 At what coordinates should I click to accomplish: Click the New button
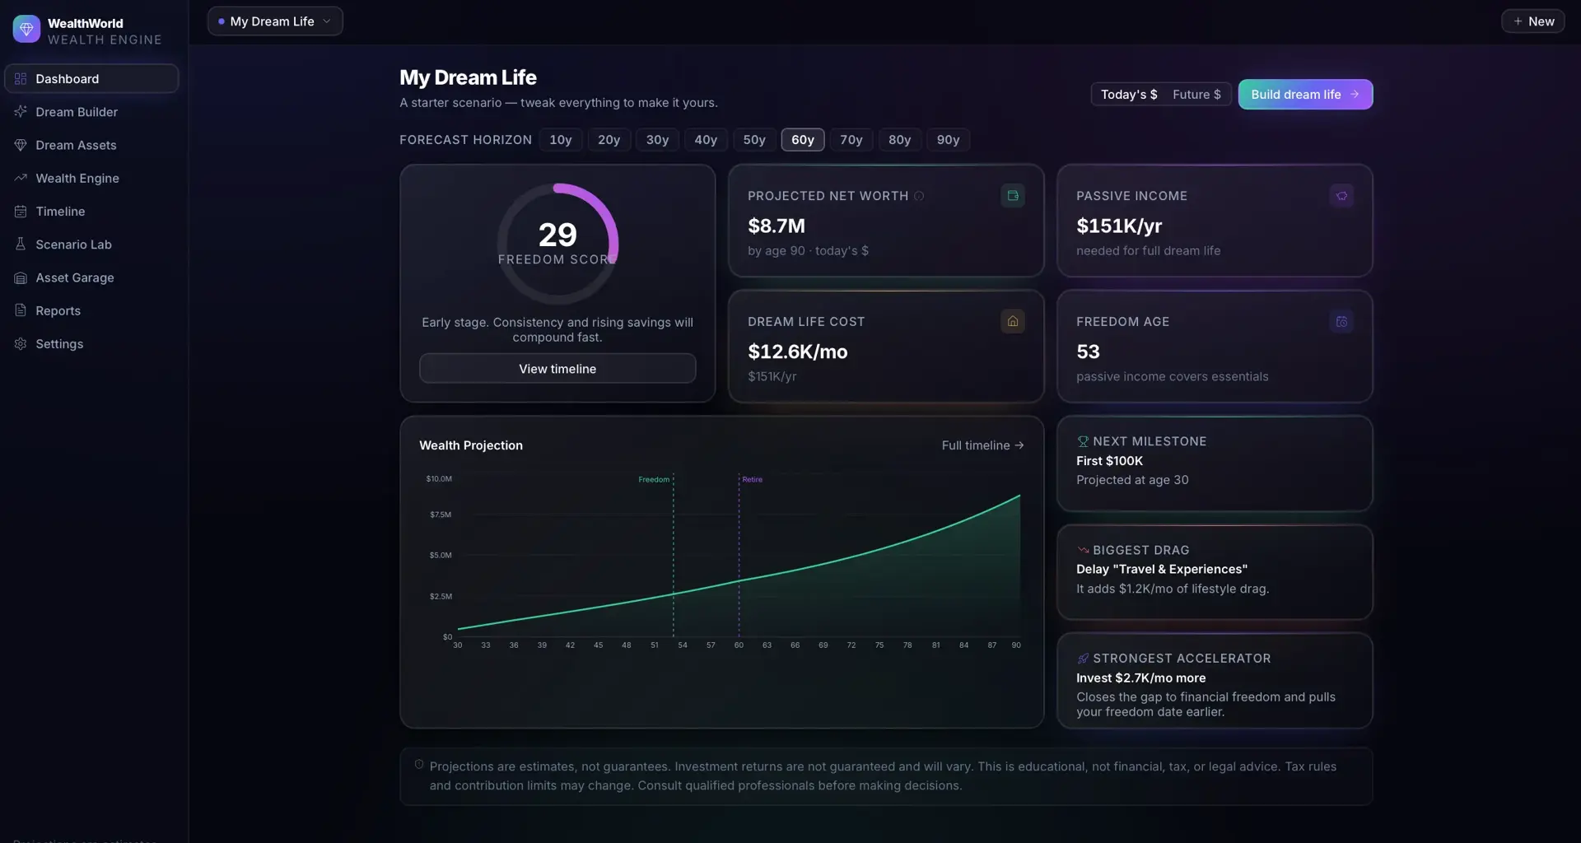[1532, 21]
